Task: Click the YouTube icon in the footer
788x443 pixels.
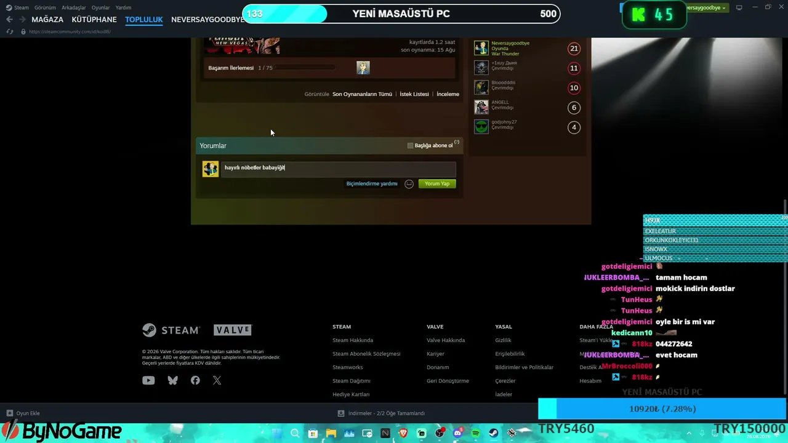Action: point(148,380)
